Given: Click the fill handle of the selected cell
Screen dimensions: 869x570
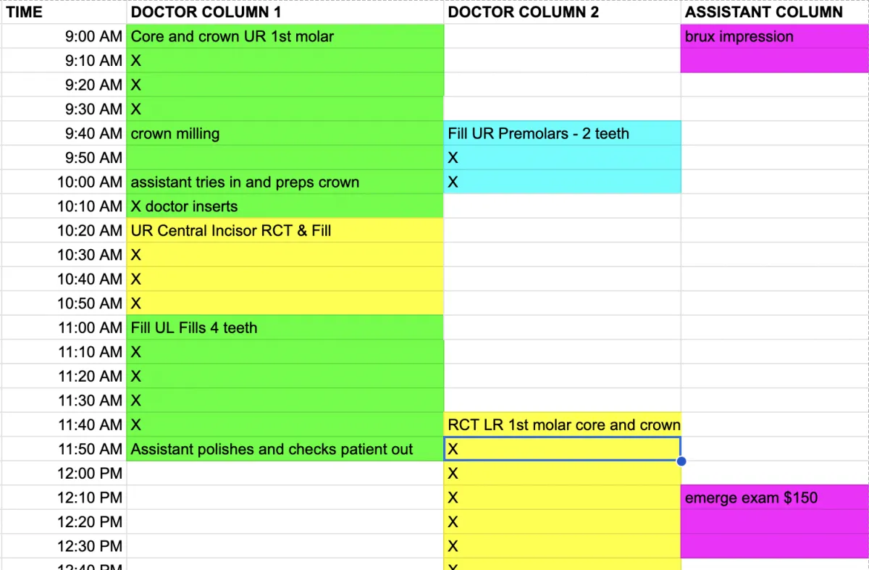Looking at the screenshot, I should pyautogui.click(x=681, y=461).
